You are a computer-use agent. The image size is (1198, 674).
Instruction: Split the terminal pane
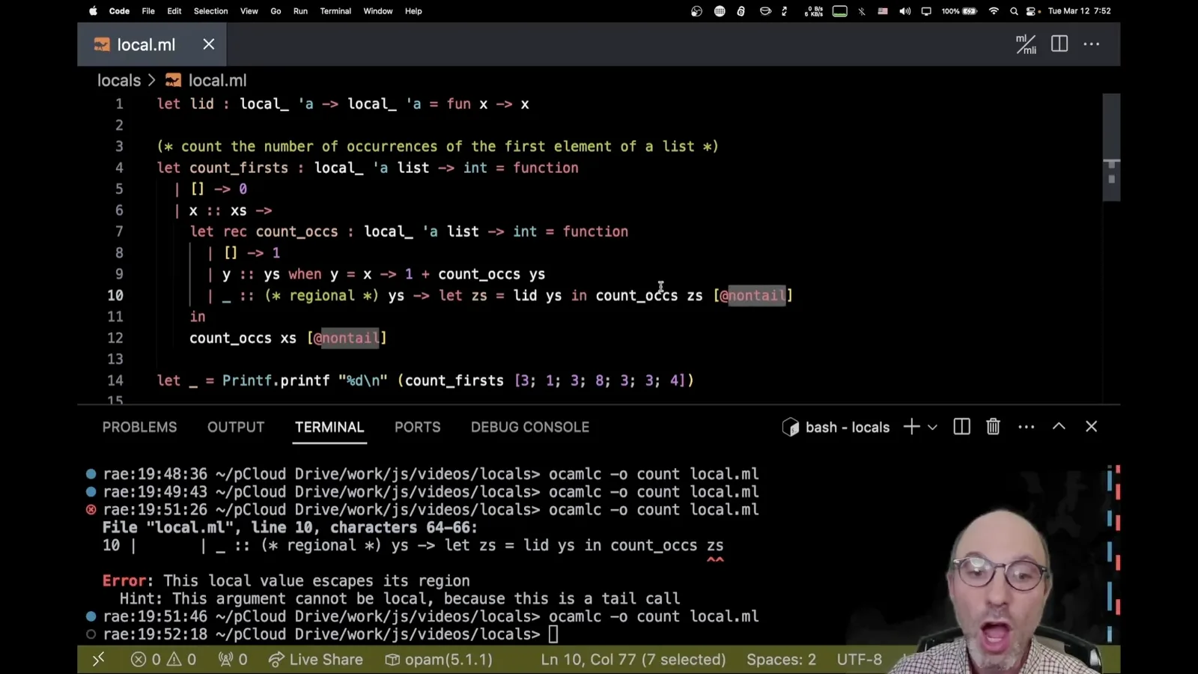coord(962,427)
